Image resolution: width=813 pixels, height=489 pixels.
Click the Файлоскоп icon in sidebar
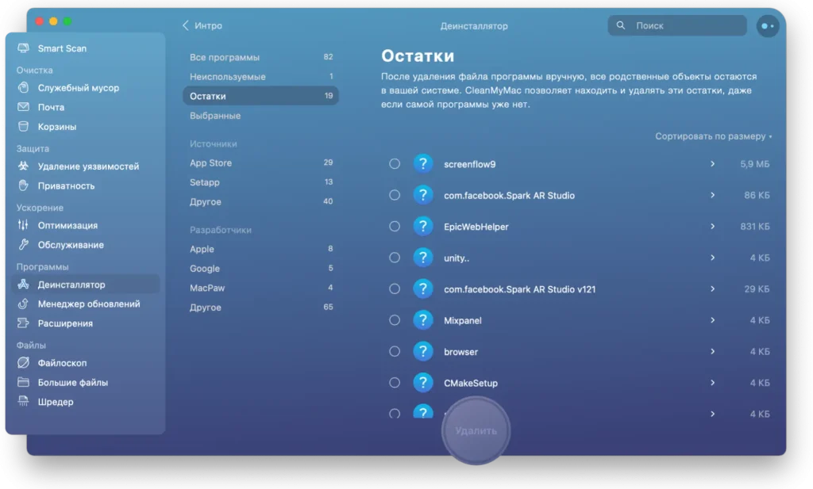(x=23, y=363)
